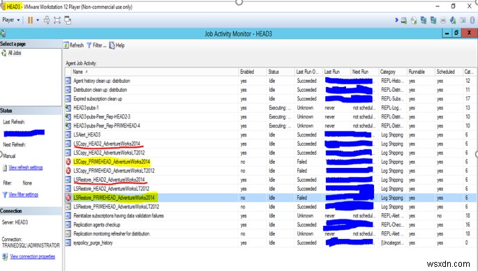Image resolution: width=478 pixels, height=271 pixels.
Task: Click job icon of LSAlert_HEAD3 row
Action: 68,135
